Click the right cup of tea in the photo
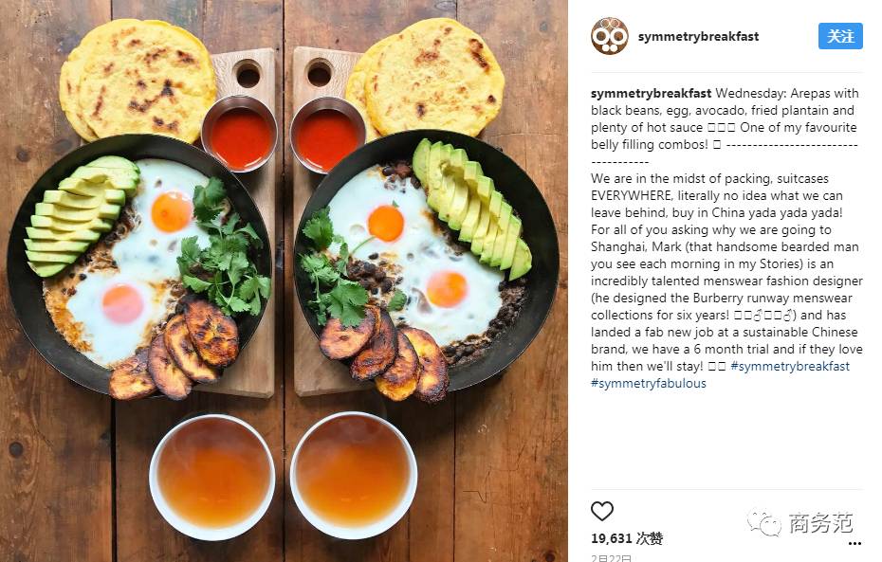Image resolution: width=882 pixels, height=562 pixels. point(354,475)
